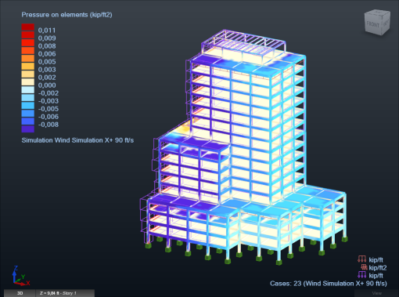Click the negative legend value -0,002
This screenshot has width=399, height=297.
pyautogui.click(x=49, y=93)
